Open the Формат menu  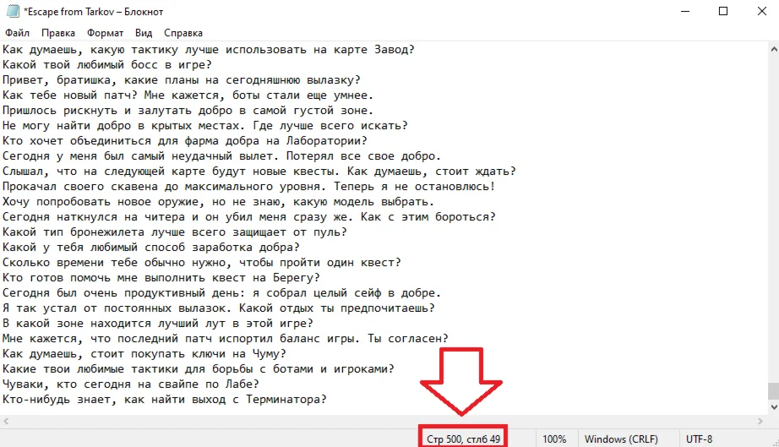point(105,33)
